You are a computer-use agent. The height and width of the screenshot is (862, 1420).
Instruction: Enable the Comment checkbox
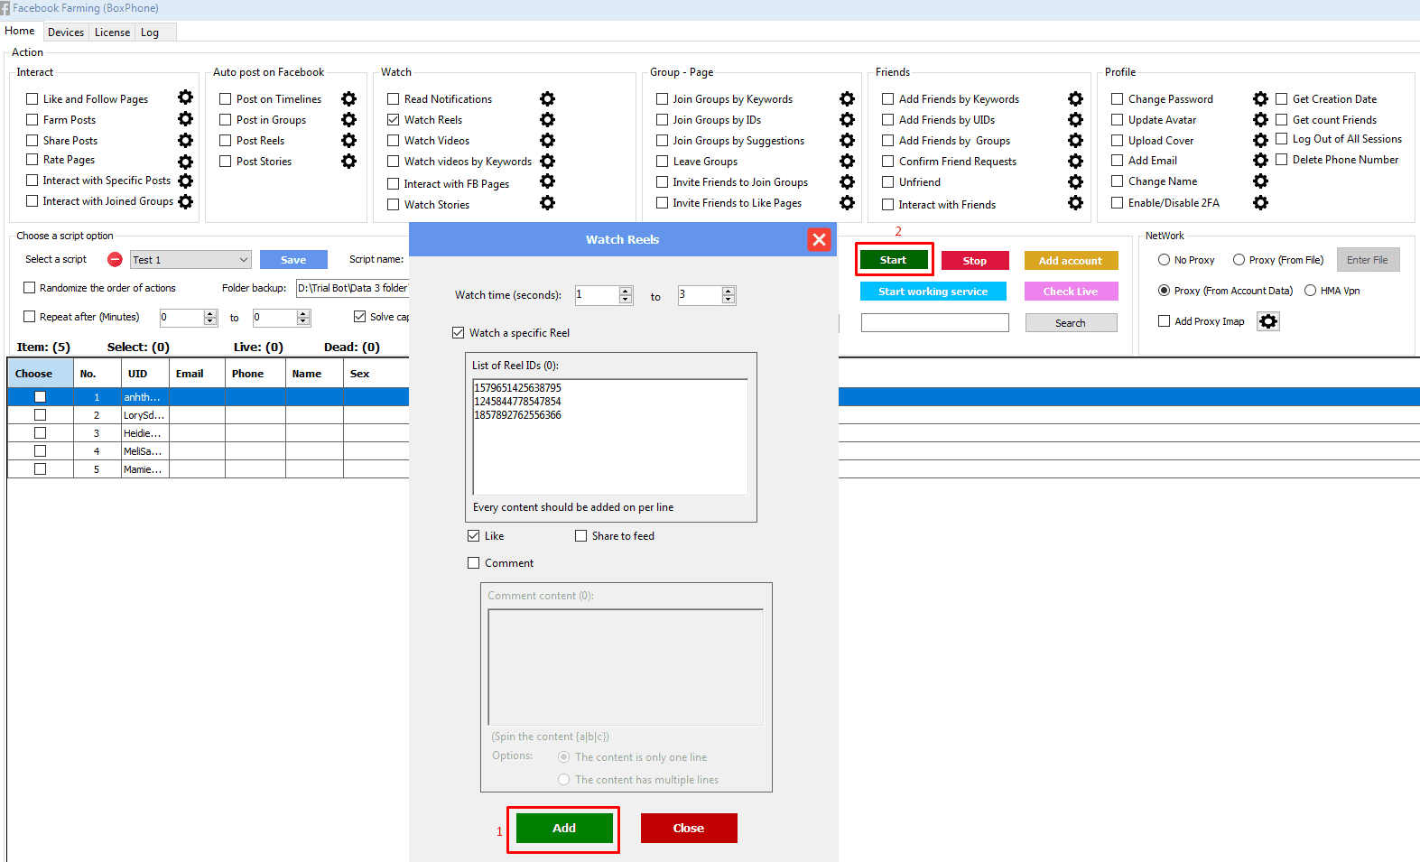473,562
